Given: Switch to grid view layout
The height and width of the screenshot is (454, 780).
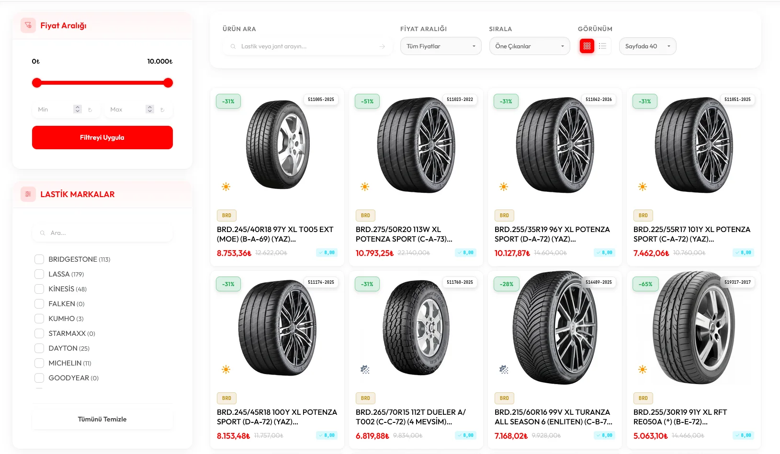Looking at the screenshot, I should pyautogui.click(x=587, y=46).
